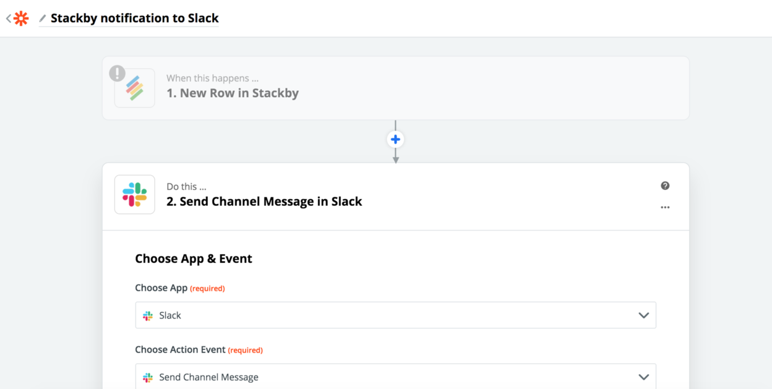Open help via the question mark icon

[665, 186]
